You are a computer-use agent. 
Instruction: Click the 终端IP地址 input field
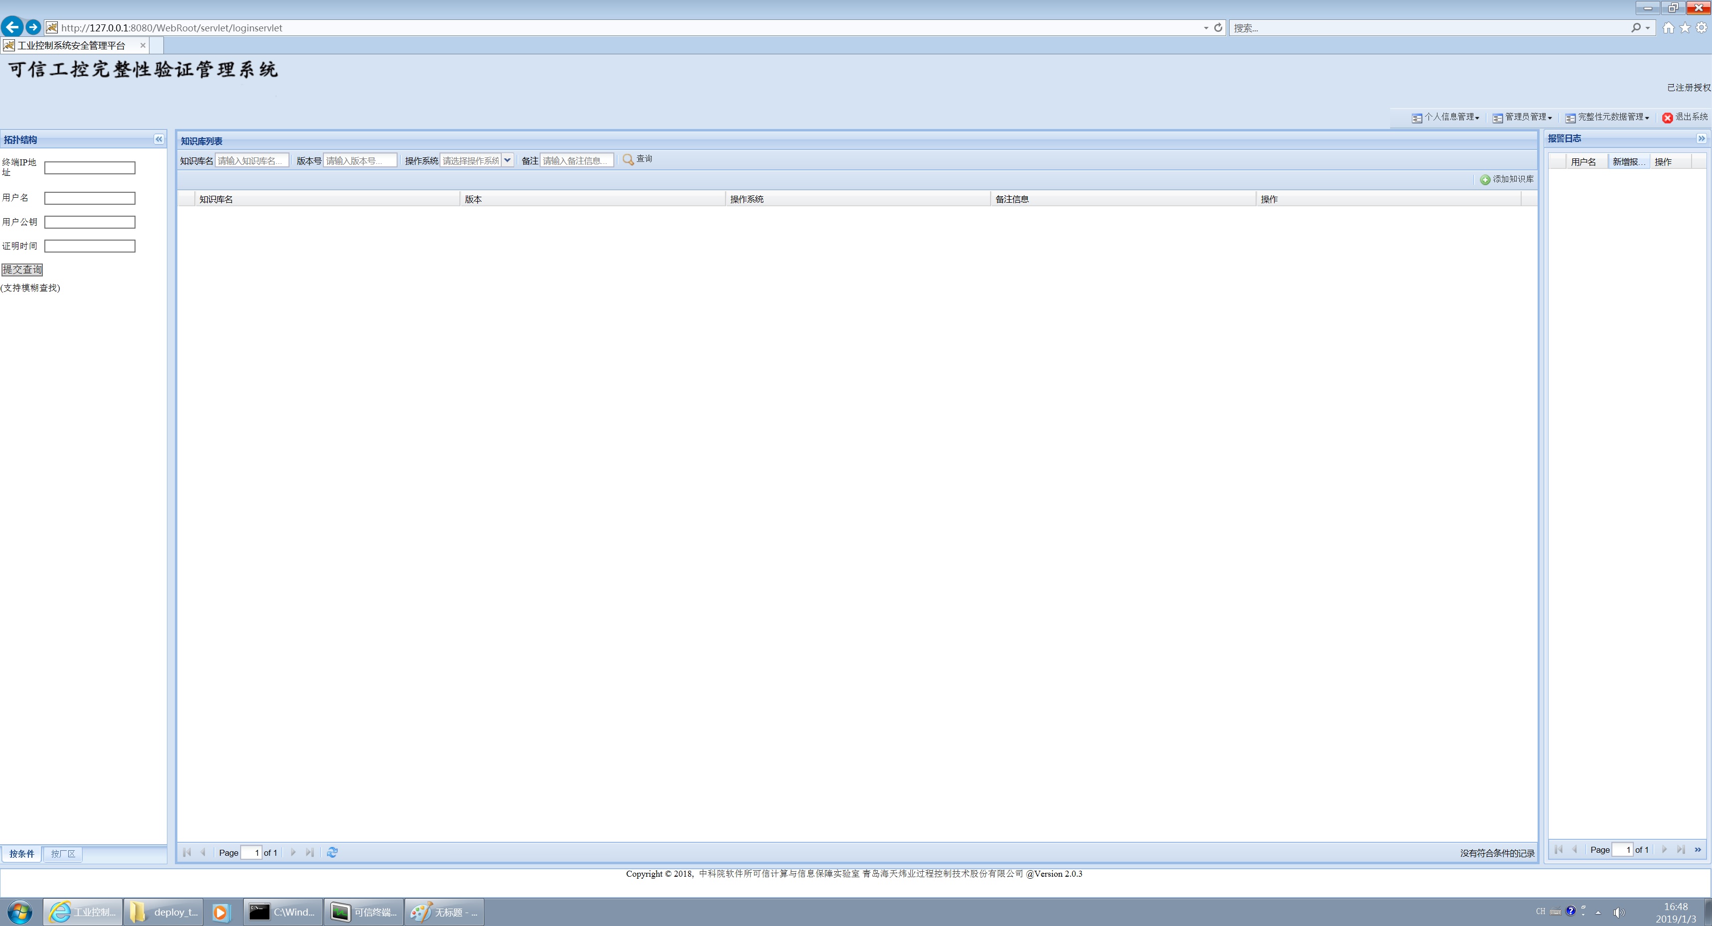[x=90, y=168]
